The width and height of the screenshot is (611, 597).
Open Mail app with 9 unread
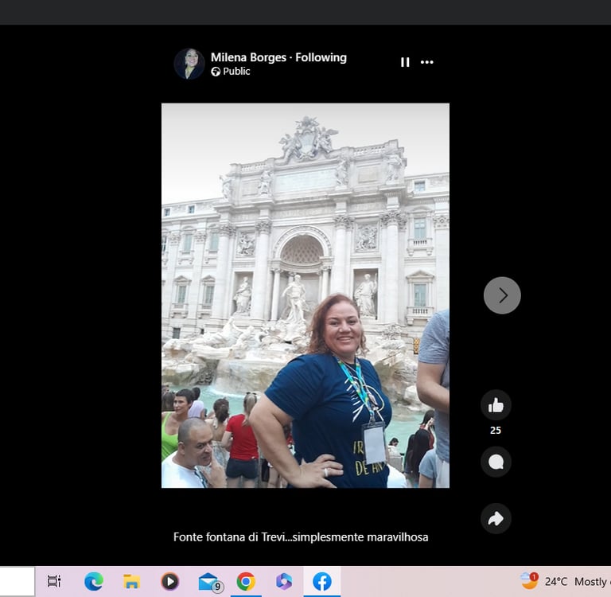click(210, 582)
